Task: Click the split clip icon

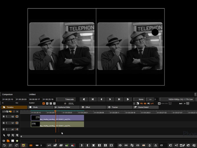Action: [120, 145]
